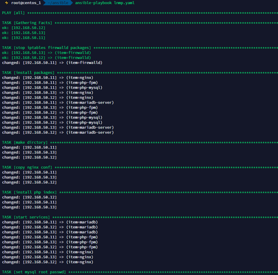Click the ansible-playbook lnmp.yaml command
This screenshot has width=278, height=275.
(105, 3)
